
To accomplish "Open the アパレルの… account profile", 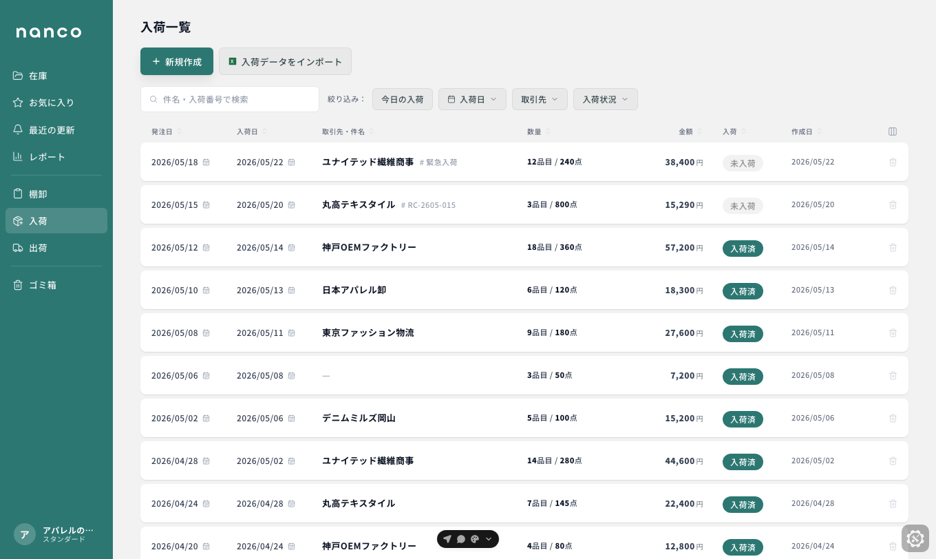I will [x=55, y=534].
